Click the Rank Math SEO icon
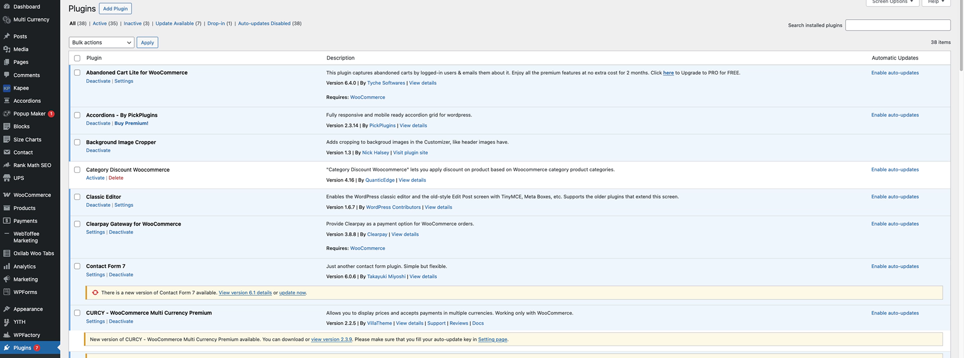Screen dimensions: 964x358 pos(7,165)
